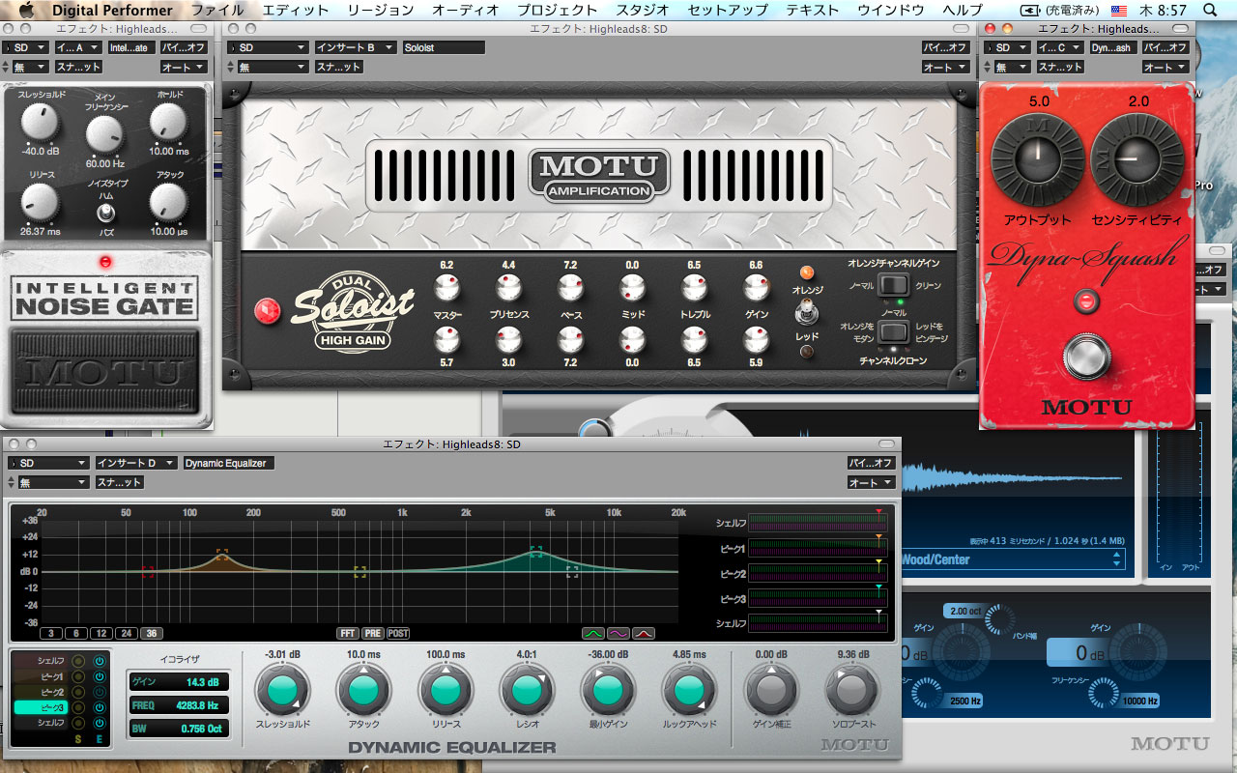This screenshot has height=773, width=1237.
Task: Click the teal threshold marker on ピーク3 meter
Action: [878, 587]
